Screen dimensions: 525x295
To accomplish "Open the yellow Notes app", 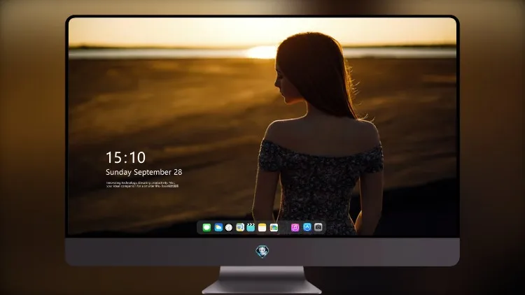I will [x=262, y=227].
